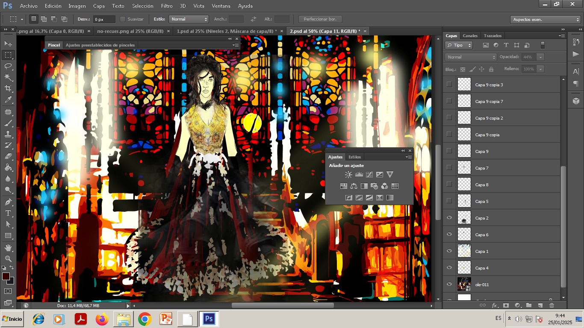Open Ajustes preestablecidos de pinceles tab
Image resolution: width=584 pixels, height=328 pixels.
[x=100, y=45]
